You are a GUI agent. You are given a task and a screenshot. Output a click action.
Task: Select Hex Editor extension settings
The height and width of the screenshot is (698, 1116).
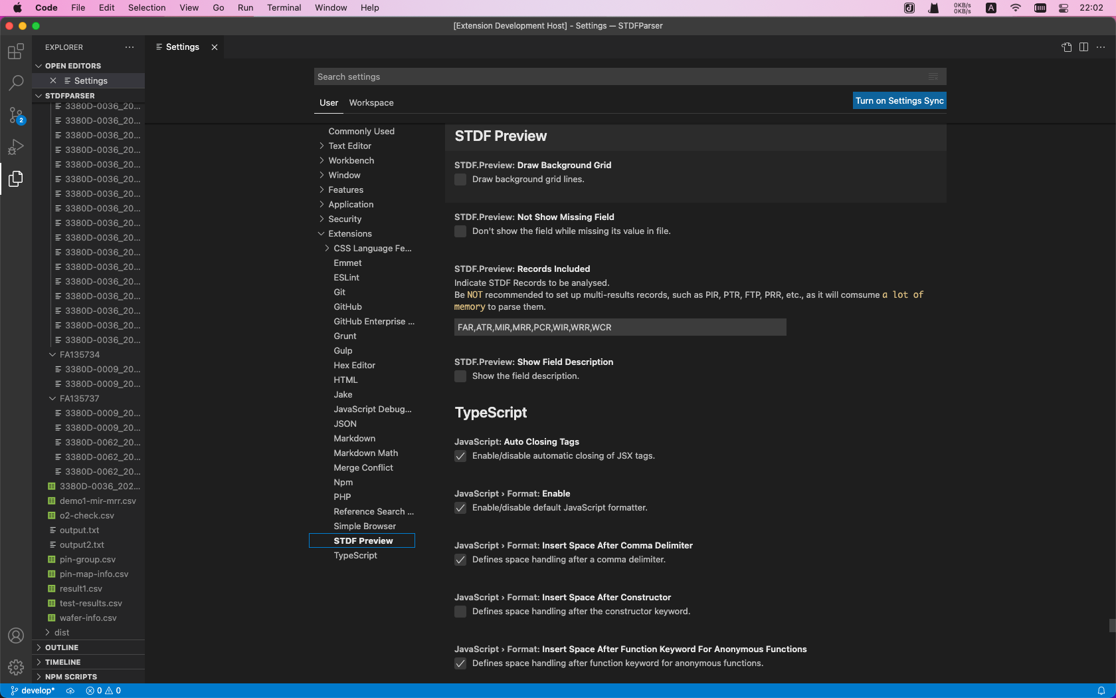click(x=355, y=366)
